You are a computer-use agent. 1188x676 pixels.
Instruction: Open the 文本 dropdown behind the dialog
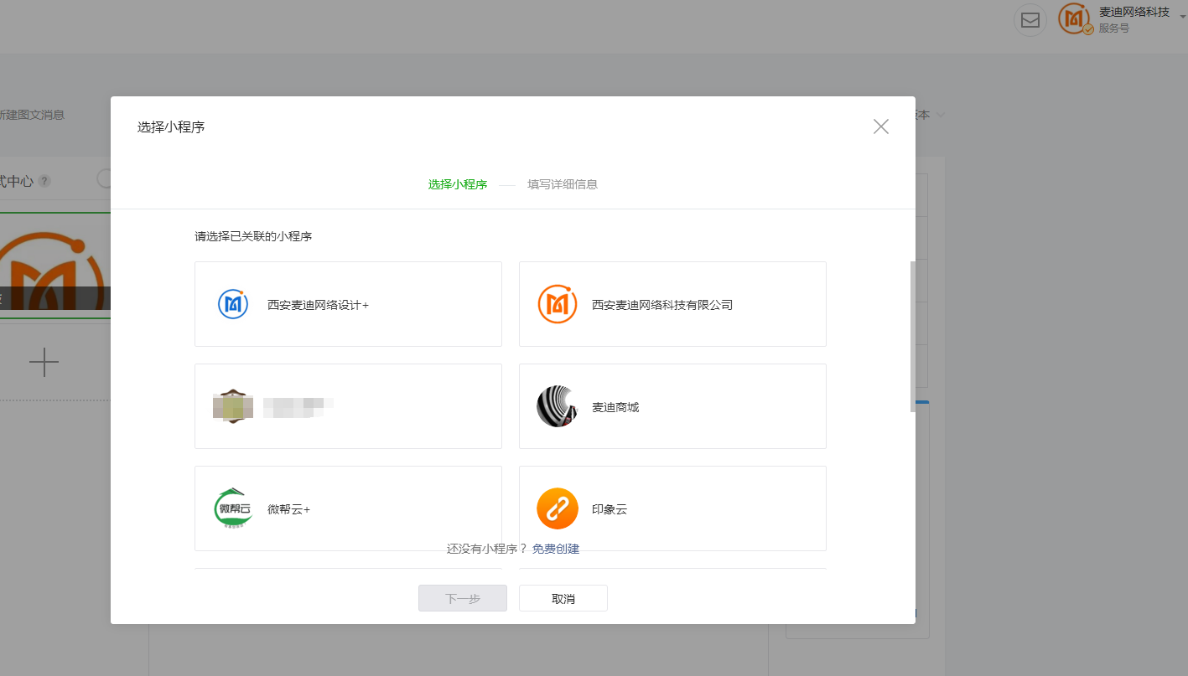point(927,115)
